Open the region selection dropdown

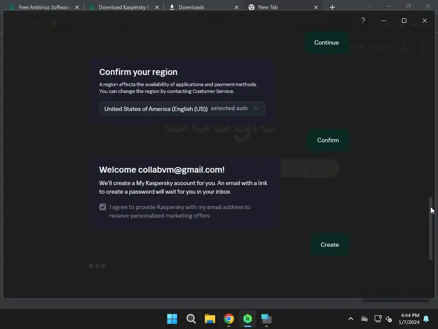coord(182,108)
